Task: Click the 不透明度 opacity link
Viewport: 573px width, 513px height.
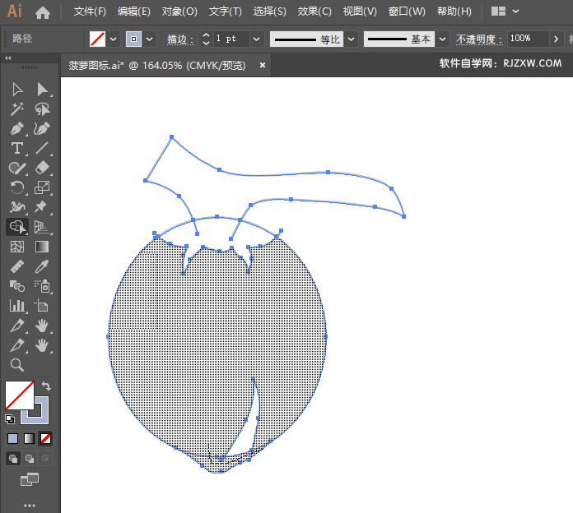Action: pos(477,39)
